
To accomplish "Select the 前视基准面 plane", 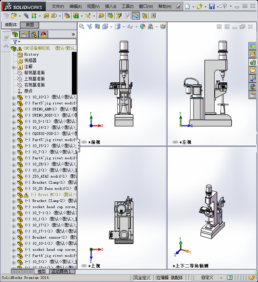I will tap(34, 73).
